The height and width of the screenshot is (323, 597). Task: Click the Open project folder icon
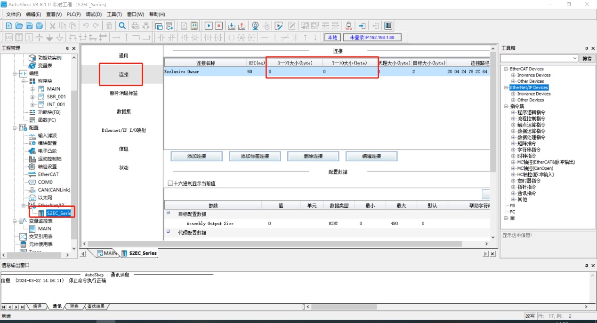[x=19, y=26]
